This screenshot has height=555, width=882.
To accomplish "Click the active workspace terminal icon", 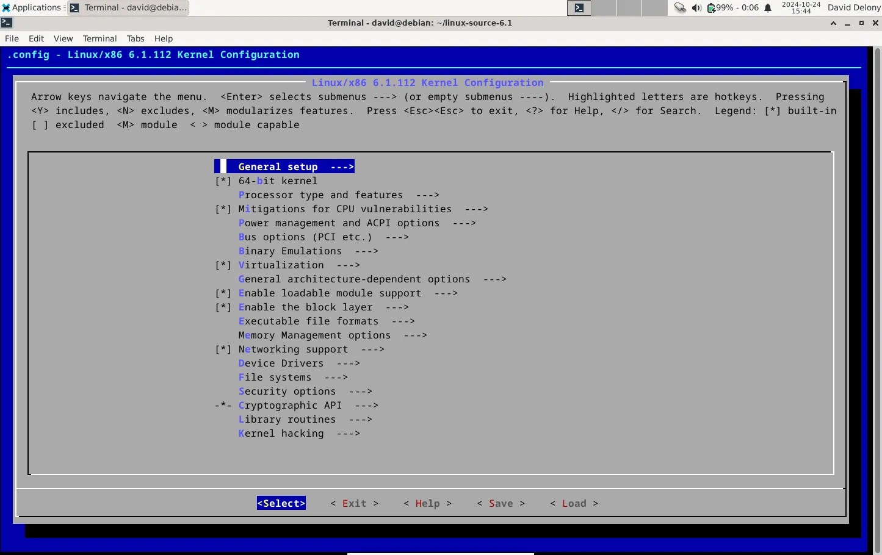I will pyautogui.click(x=579, y=8).
